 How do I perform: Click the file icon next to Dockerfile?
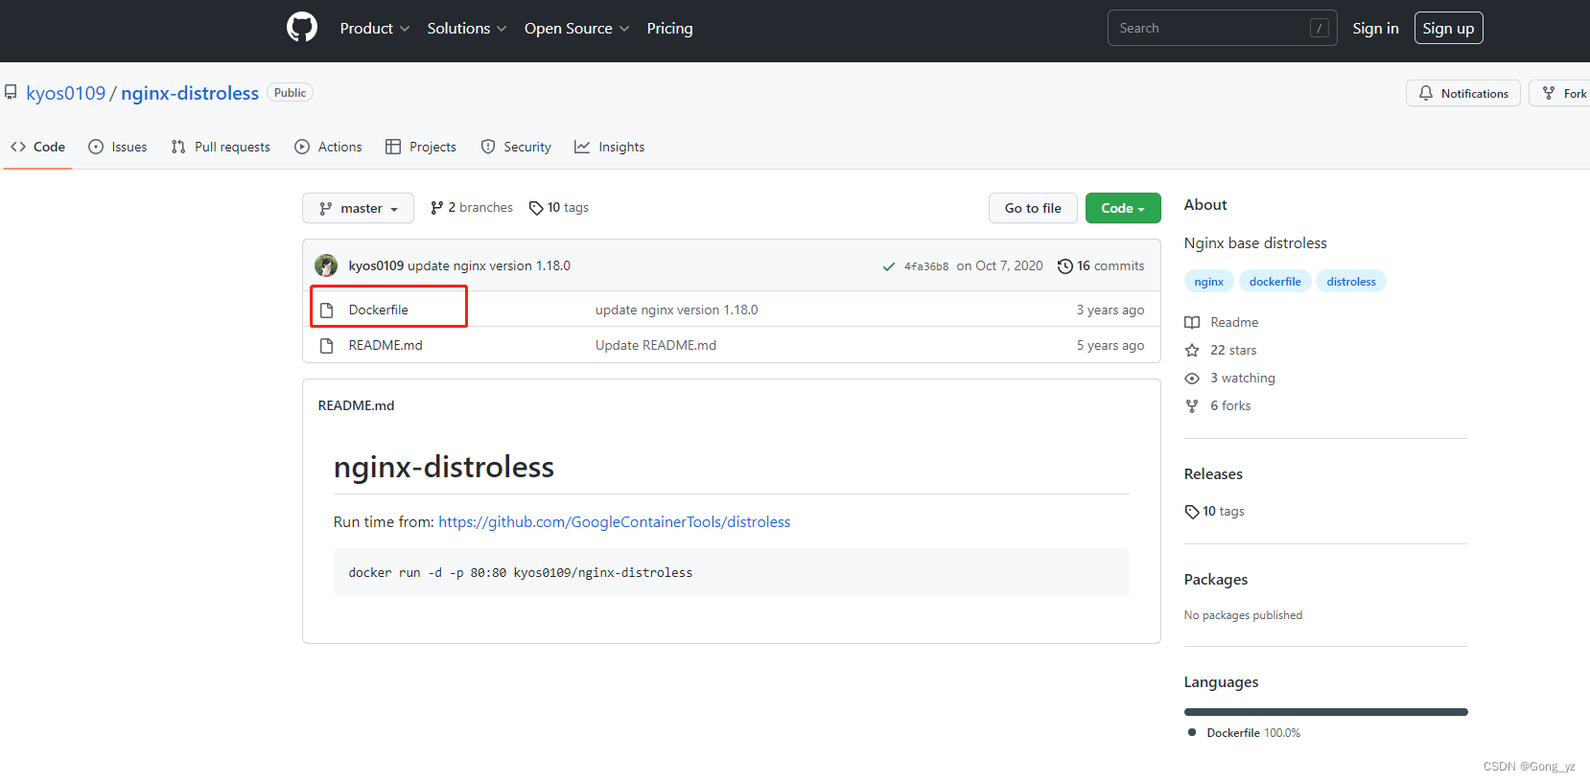(327, 310)
